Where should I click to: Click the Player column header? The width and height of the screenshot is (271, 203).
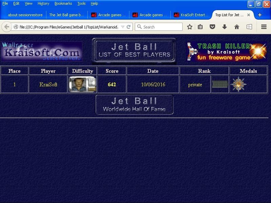48,71
